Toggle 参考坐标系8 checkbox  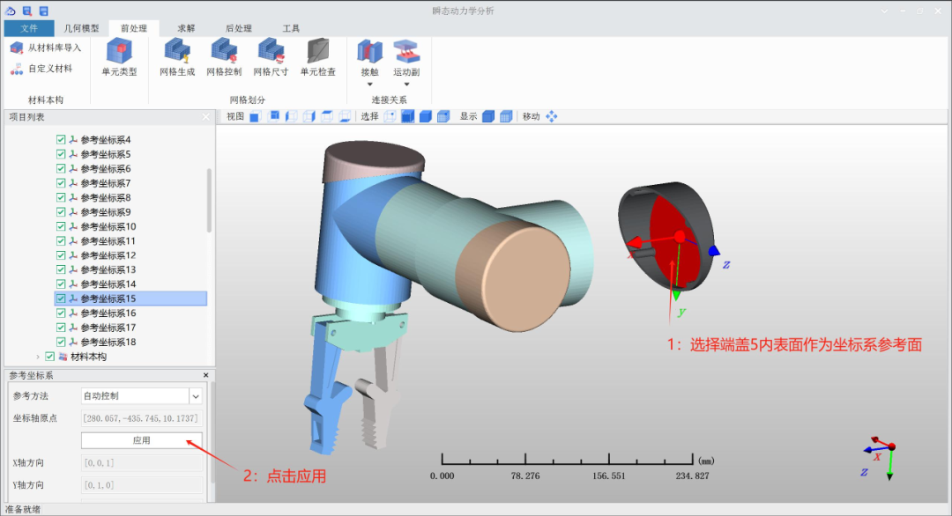click(x=61, y=197)
